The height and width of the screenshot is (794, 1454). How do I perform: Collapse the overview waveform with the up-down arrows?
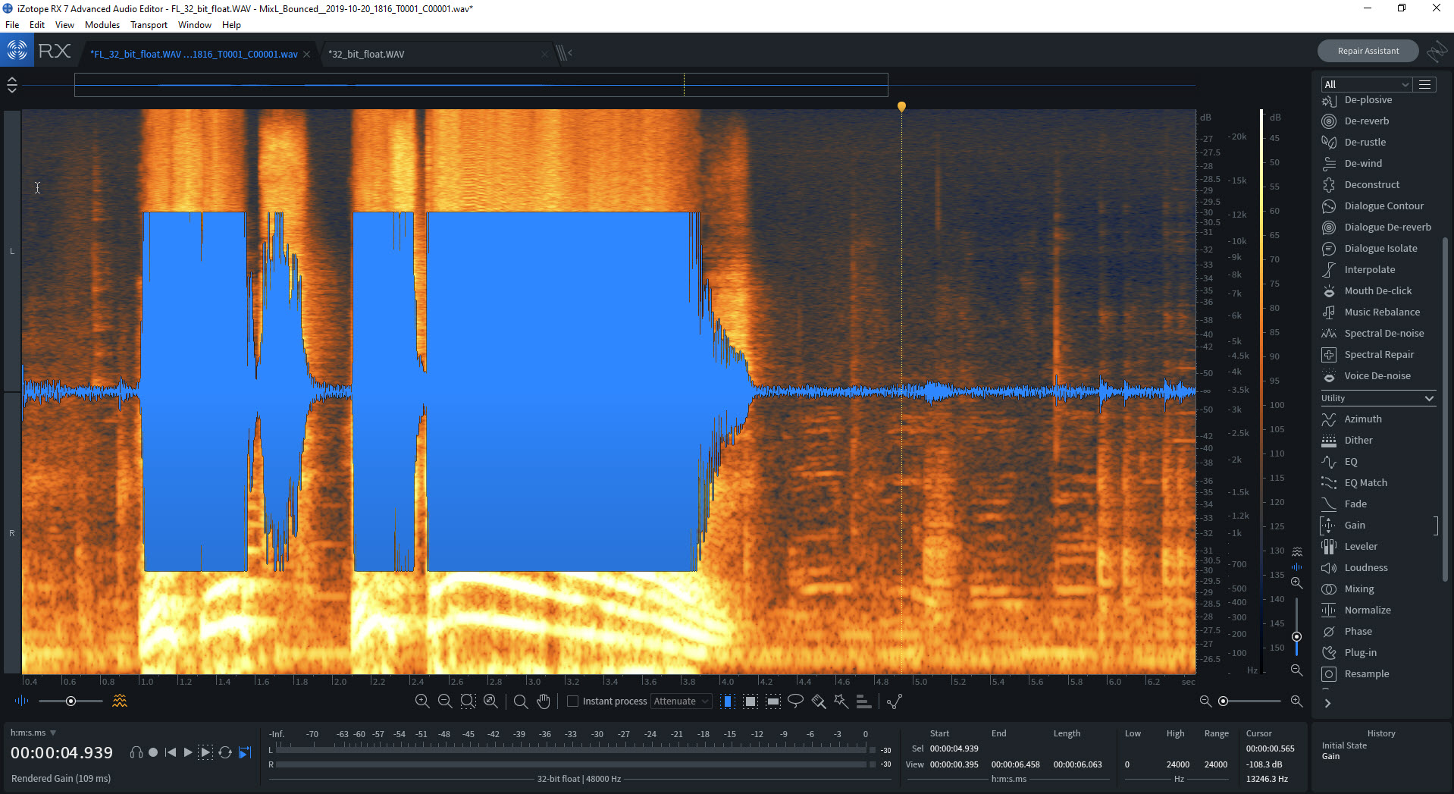pos(12,85)
